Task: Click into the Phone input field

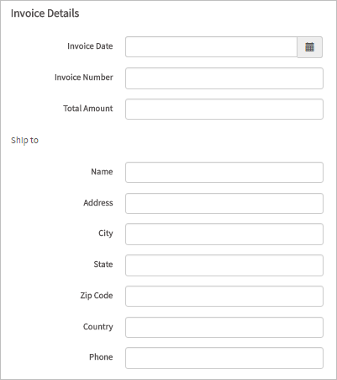Action: tap(224, 358)
